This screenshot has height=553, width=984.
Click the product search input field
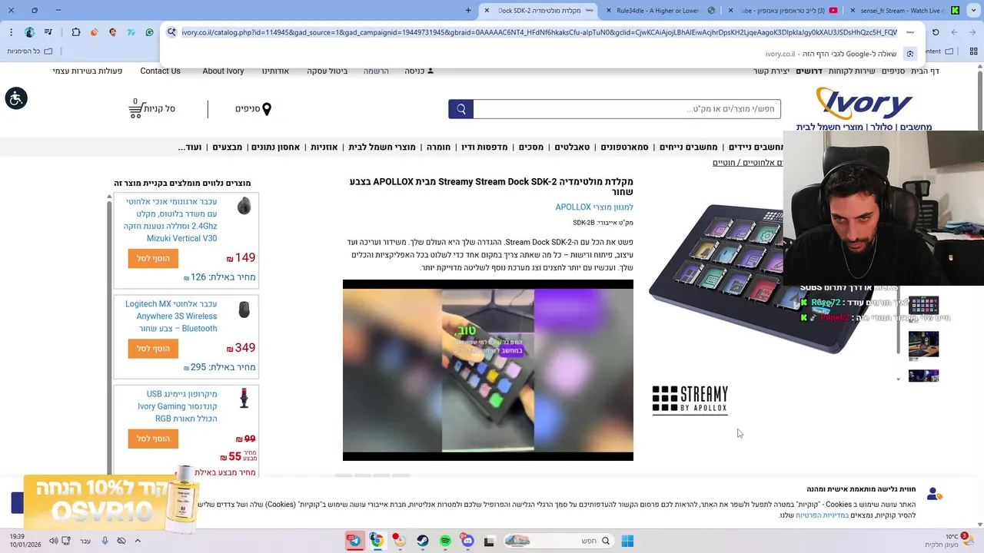coord(627,109)
